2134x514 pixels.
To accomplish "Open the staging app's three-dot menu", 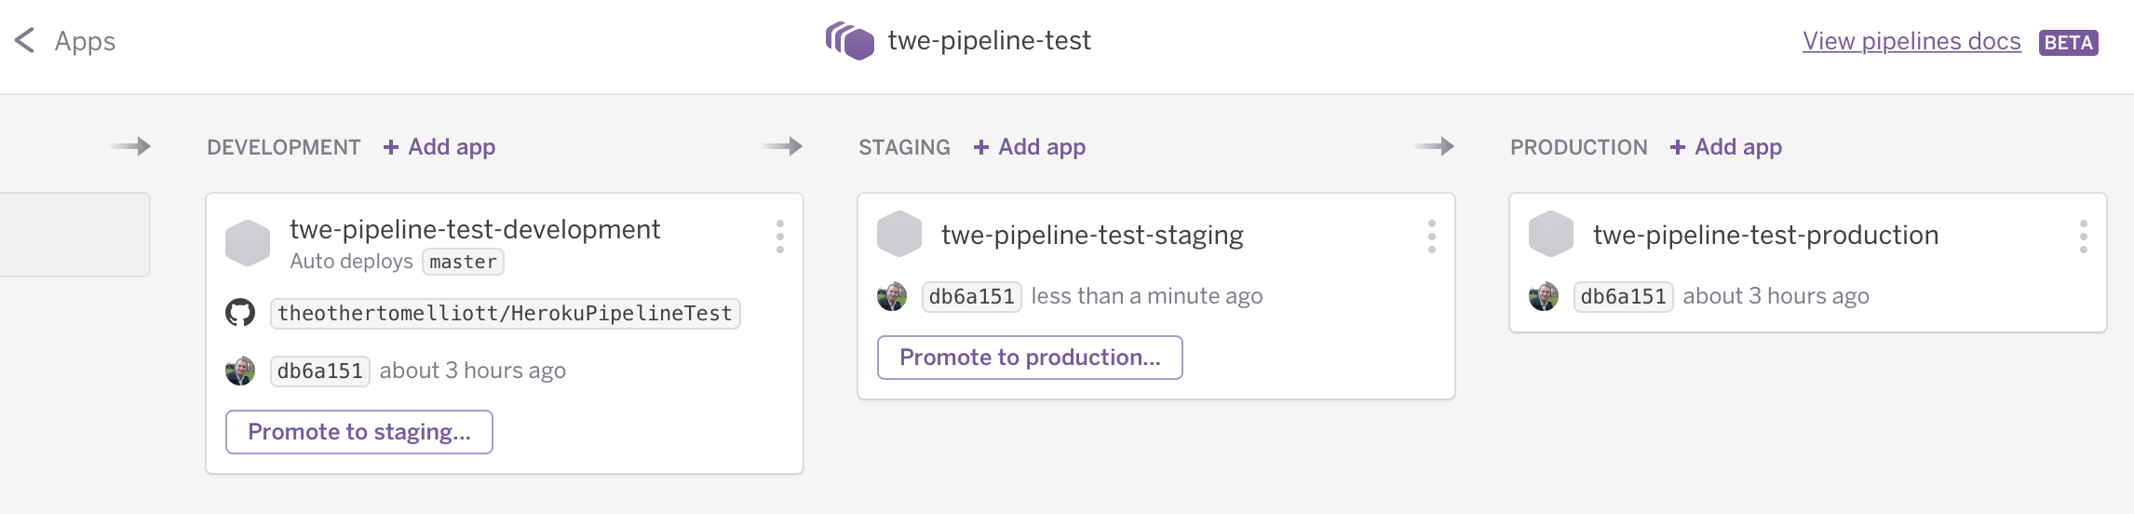I will click(x=1432, y=237).
